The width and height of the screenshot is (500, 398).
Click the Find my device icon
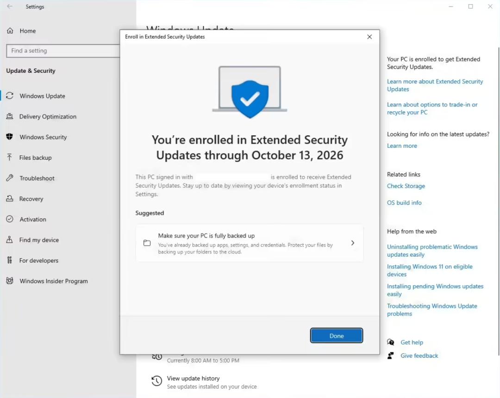(x=9, y=240)
